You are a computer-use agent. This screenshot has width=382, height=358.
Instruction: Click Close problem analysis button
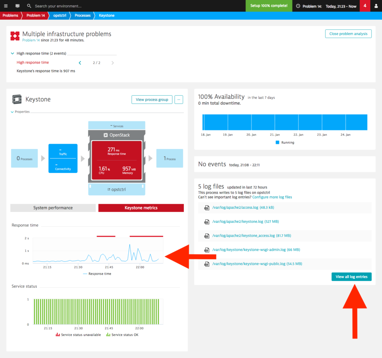[x=348, y=34]
